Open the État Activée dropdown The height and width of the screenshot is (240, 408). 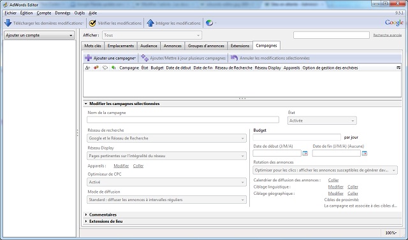(322, 120)
